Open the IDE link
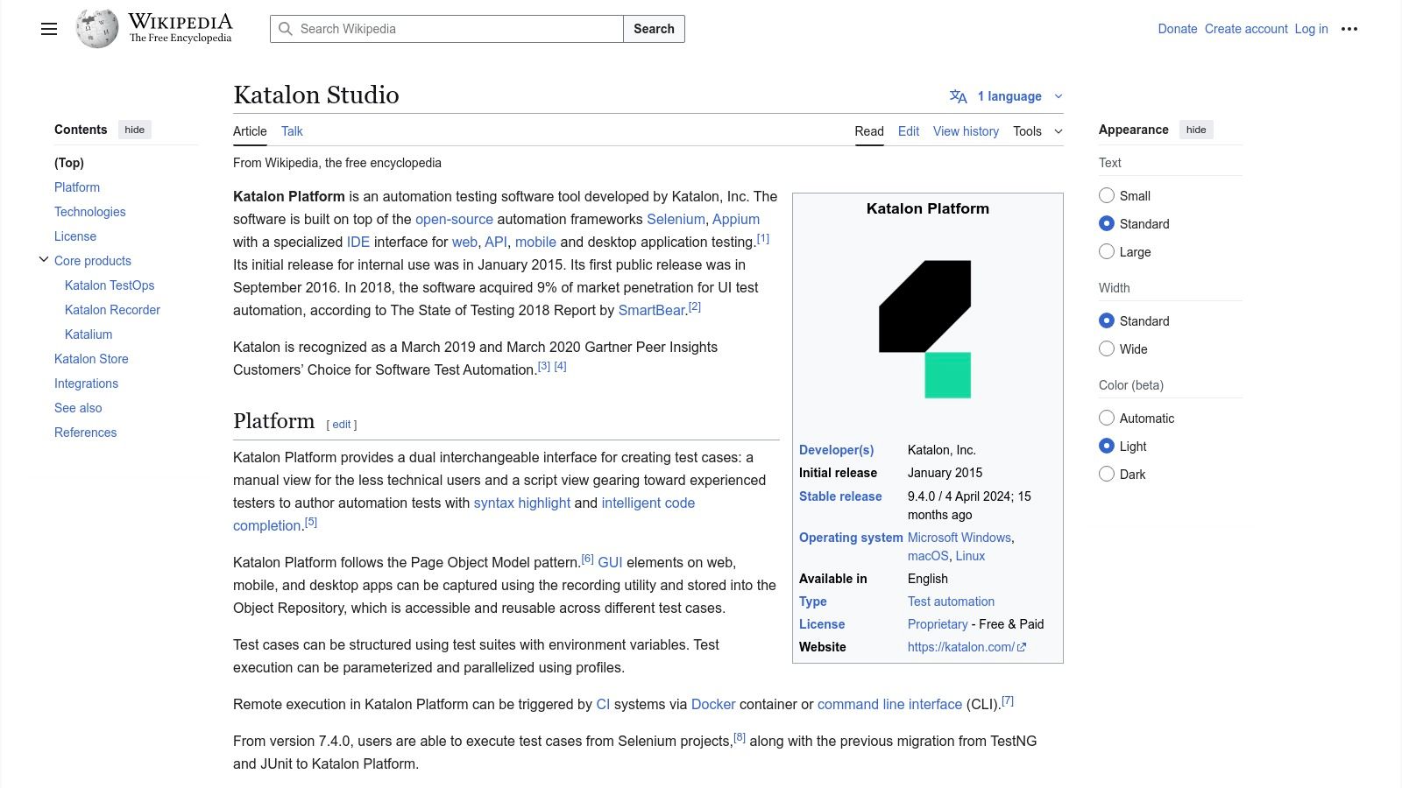This screenshot has width=1402, height=788. click(x=358, y=242)
